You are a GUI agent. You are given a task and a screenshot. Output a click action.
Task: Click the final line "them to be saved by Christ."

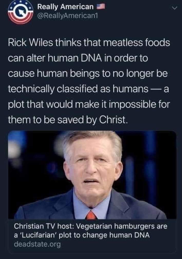68,120
